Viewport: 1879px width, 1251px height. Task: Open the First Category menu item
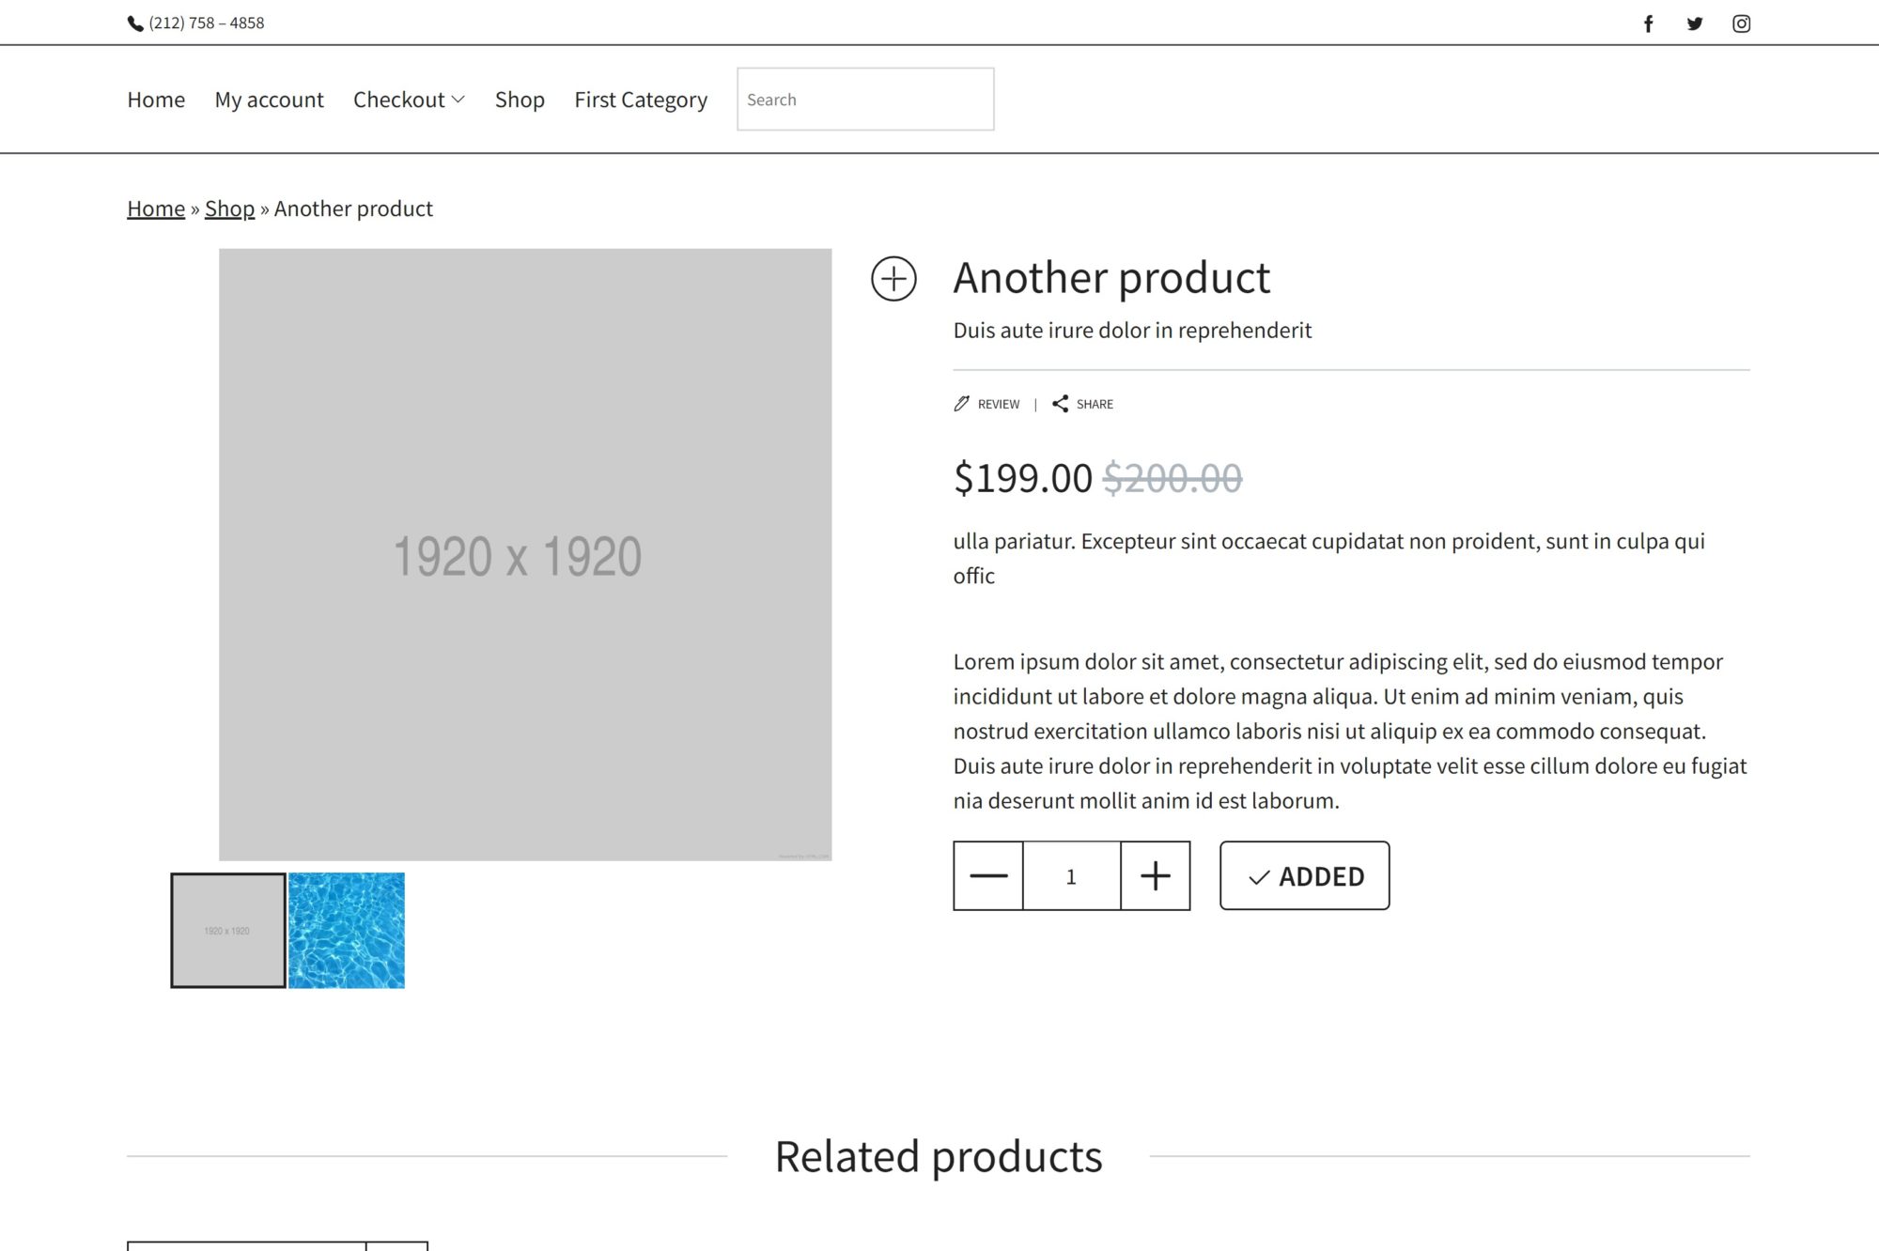641,100
